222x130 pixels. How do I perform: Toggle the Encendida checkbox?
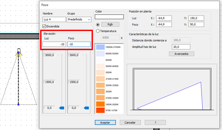pyautogui.click(x=44, y=26)
